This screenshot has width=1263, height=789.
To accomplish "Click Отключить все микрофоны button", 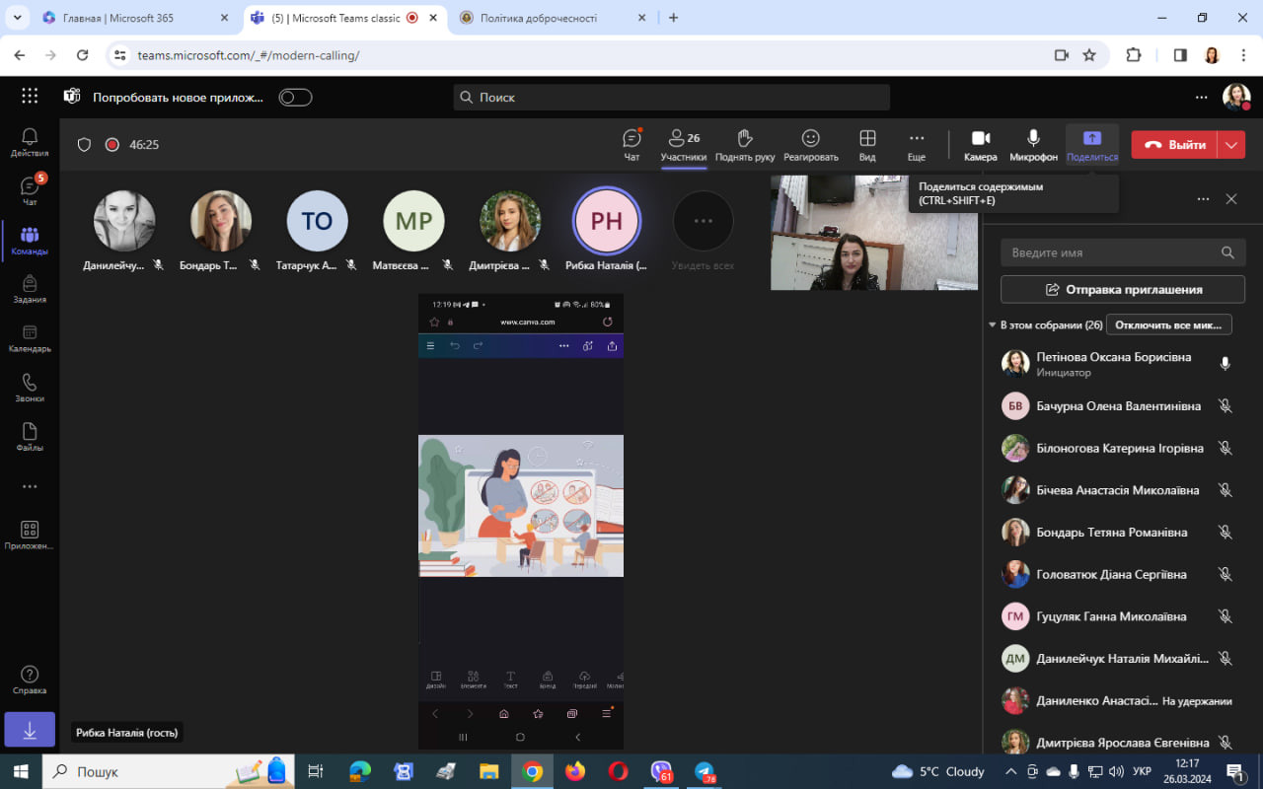I will 1169,324.
